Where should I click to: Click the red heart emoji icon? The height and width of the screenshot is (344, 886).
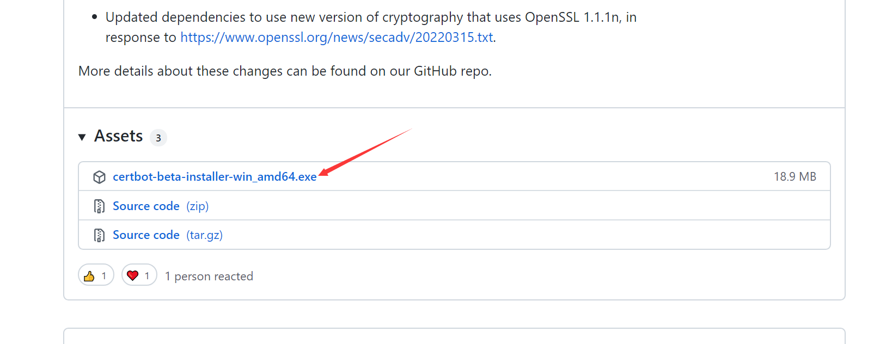click(x=132, y=276)
